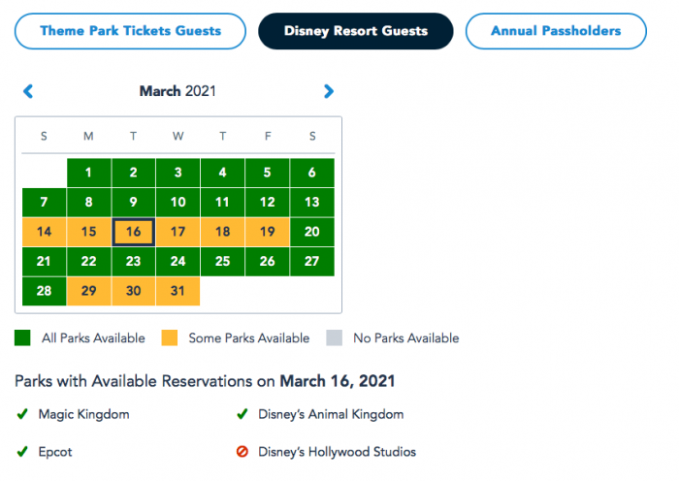The width and height of the screenshot is (679, 481).
Task: Click the checkmark next to Disney's Animal Kingdom
Action: (242, 415)
